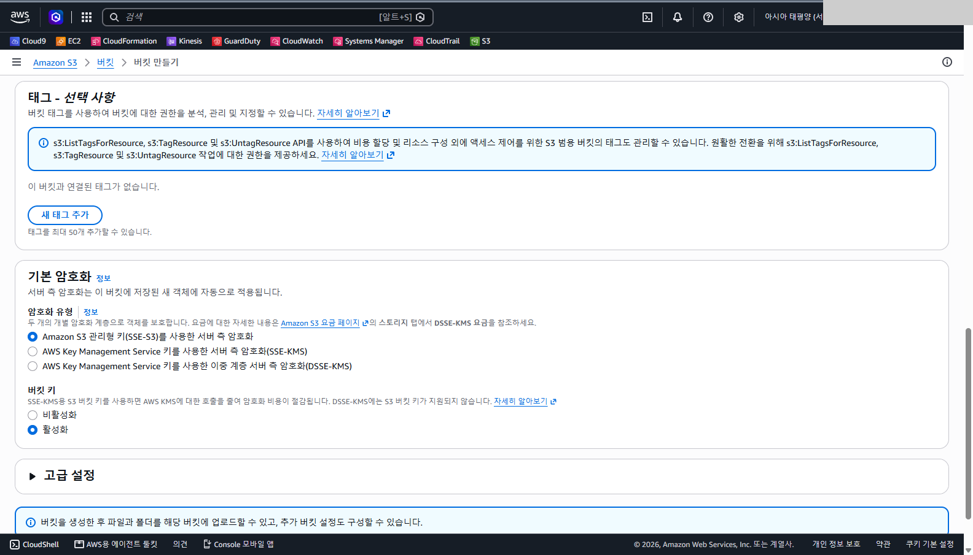The width and height of the screenshot is (973, 555).
Task: Select SSE-S3 encryption radio option
Action: [33, 337]
